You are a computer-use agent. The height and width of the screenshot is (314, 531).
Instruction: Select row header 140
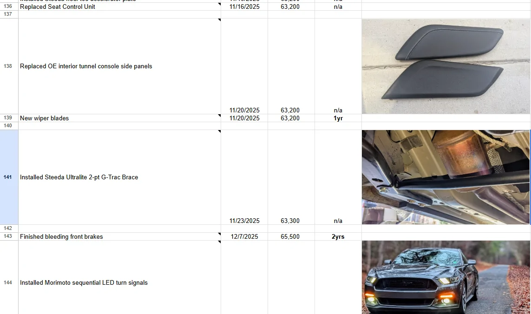9,126
